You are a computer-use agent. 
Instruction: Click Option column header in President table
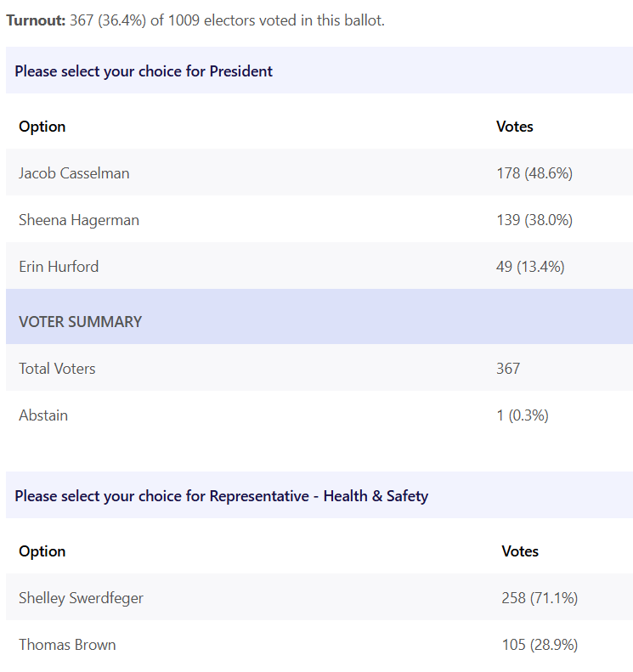click(x=42, y=127)
